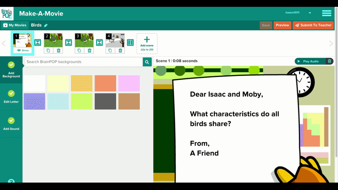Choose the light blue background swatch

coord(58,101)
